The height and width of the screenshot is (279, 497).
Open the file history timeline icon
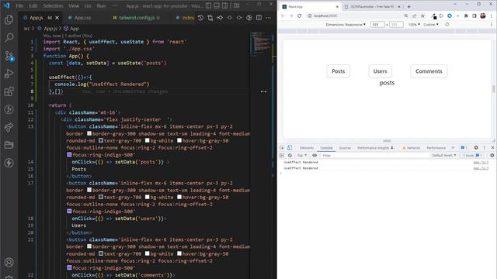tap(200, 18)
